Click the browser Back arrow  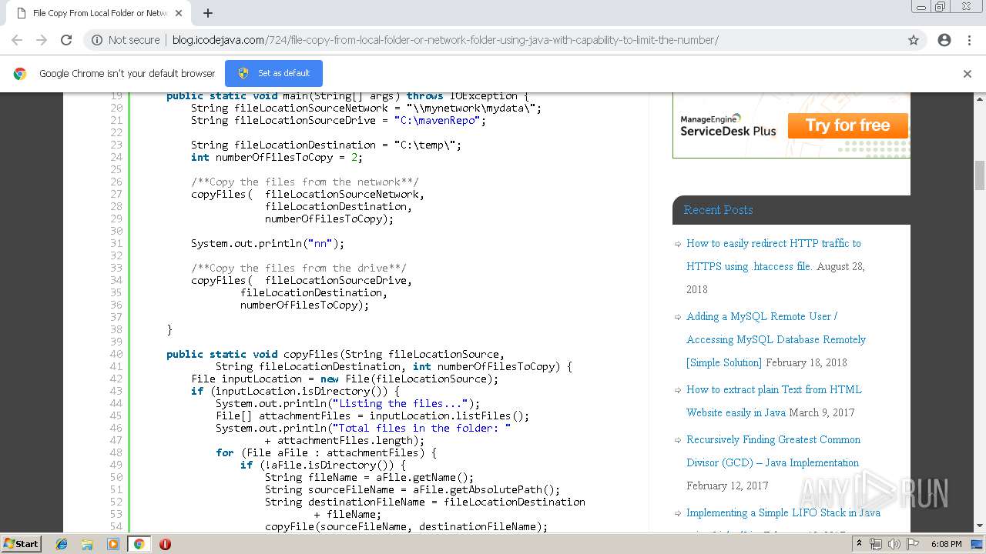click(17, 40)
